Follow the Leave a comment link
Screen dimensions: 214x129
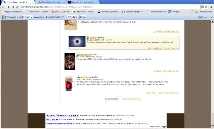pyautogui.click(x=130, y=99)
